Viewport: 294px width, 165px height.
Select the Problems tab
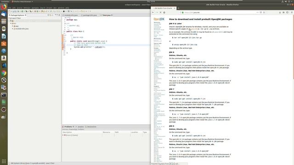[68, 127]
